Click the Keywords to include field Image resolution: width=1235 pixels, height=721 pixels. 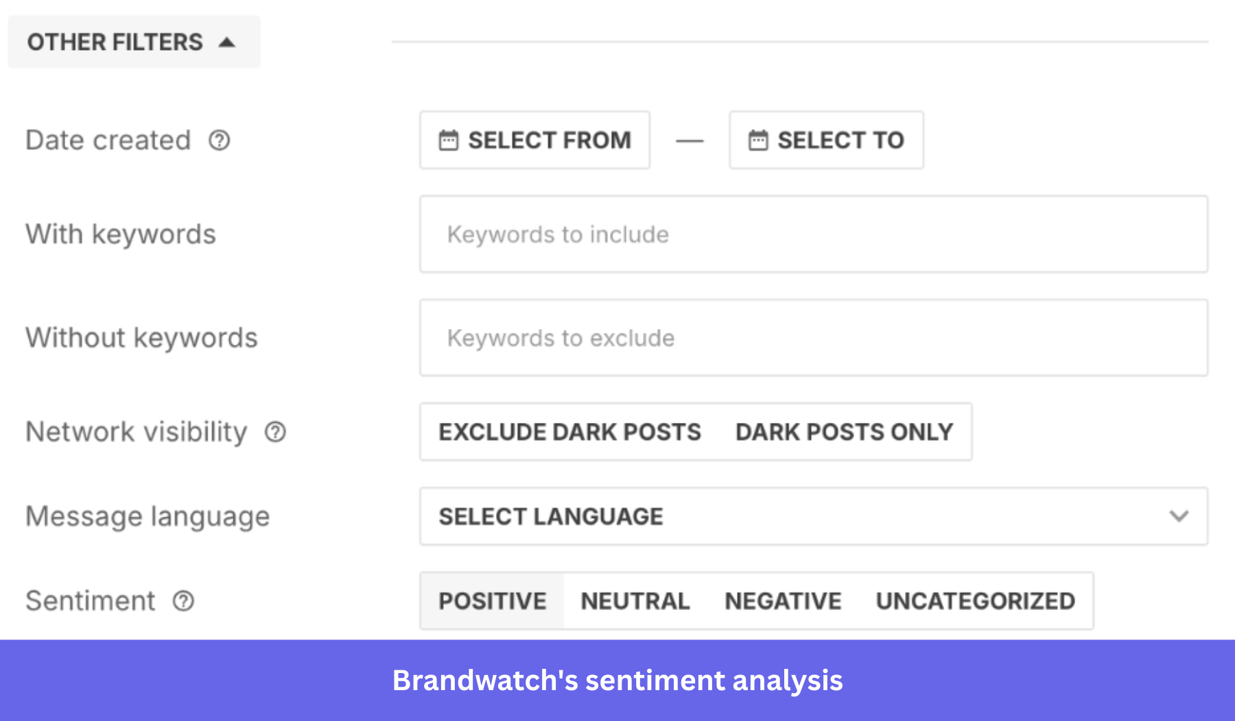pos(813,234)
